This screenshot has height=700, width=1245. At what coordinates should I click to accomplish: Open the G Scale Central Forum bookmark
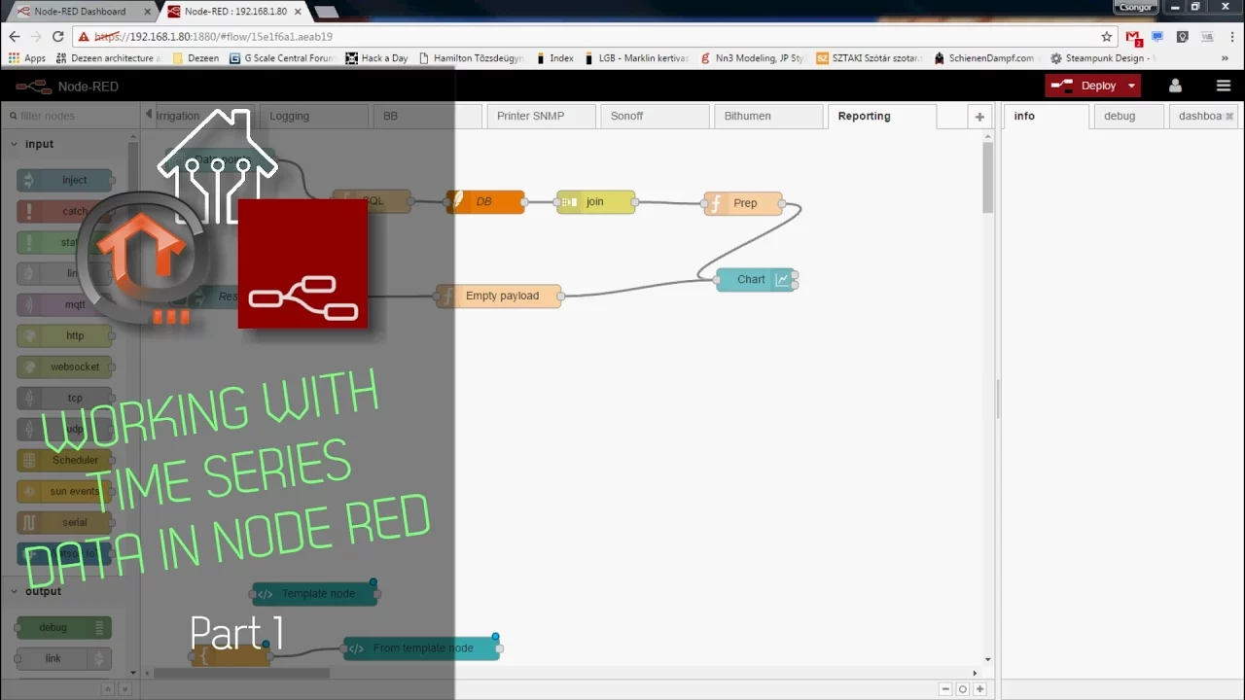tap(282, 58)
